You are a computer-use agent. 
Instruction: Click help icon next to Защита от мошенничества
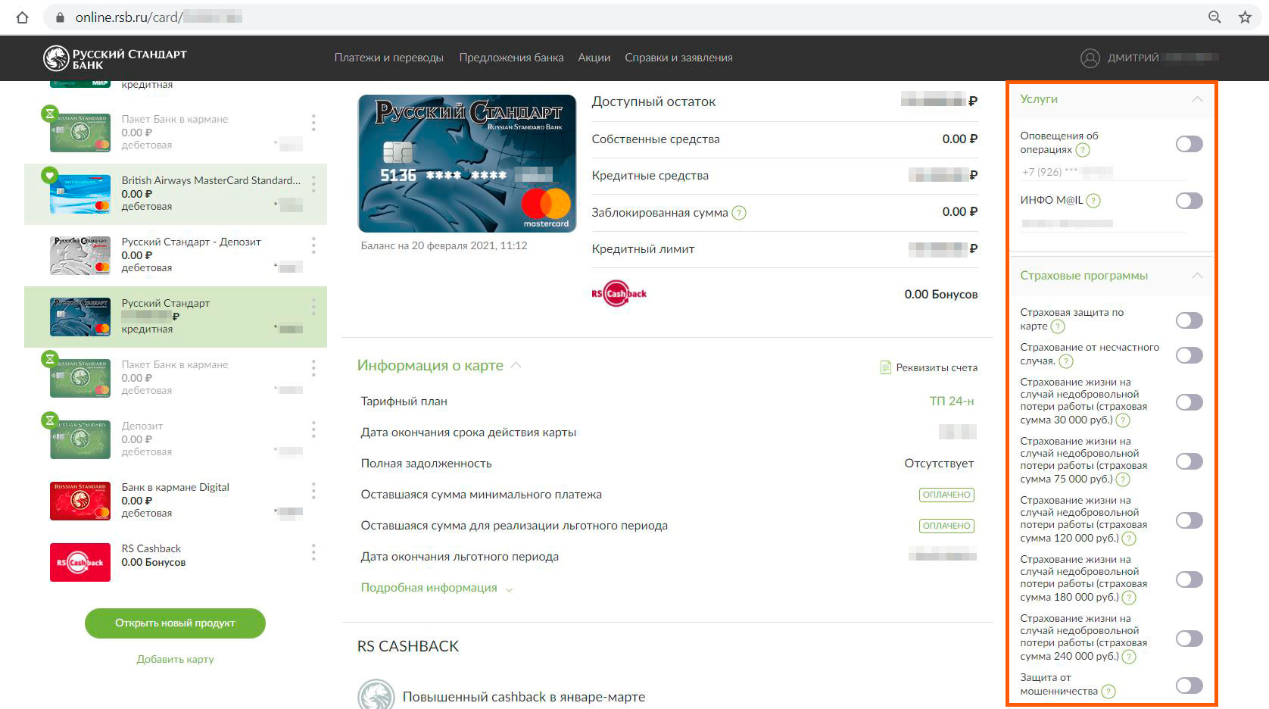point(1108,692)
